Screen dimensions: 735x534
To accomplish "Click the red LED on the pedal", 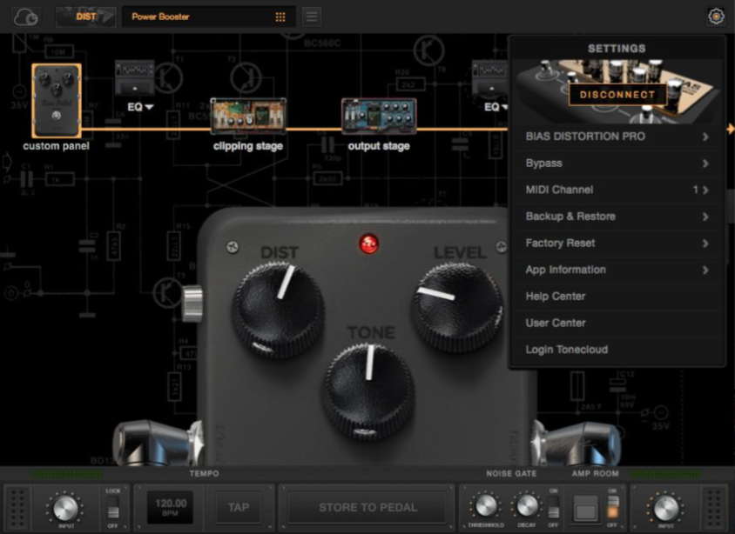I will (369, 244).
